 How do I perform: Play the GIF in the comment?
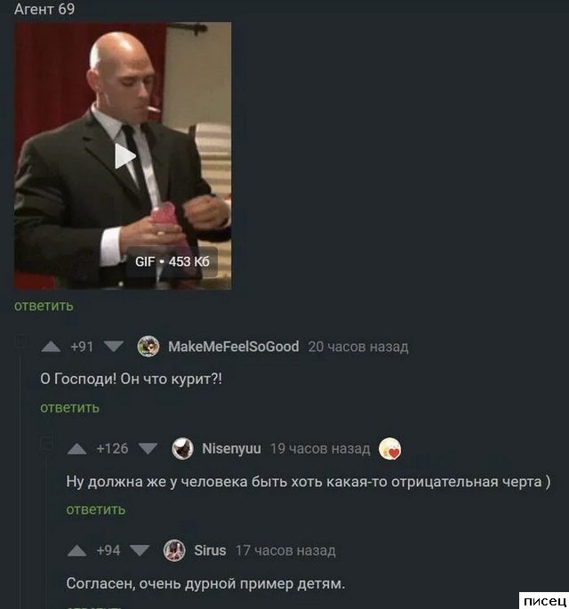(124, 156)
